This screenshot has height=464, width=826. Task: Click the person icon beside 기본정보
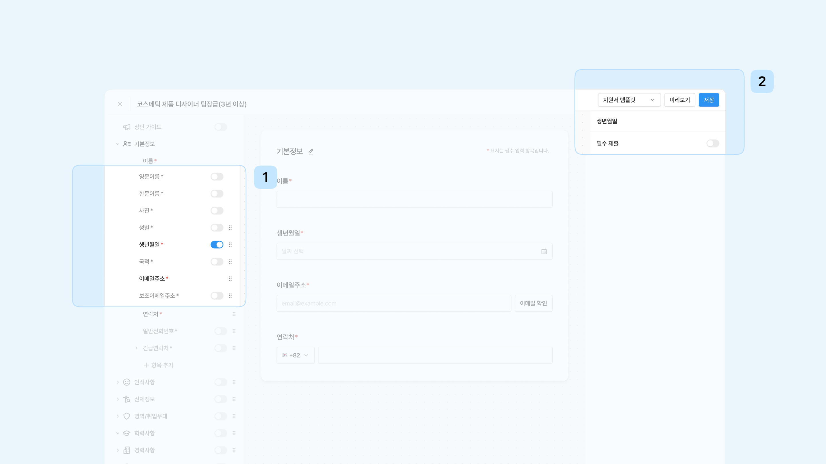pyautogui.click(x=127, y=144)
